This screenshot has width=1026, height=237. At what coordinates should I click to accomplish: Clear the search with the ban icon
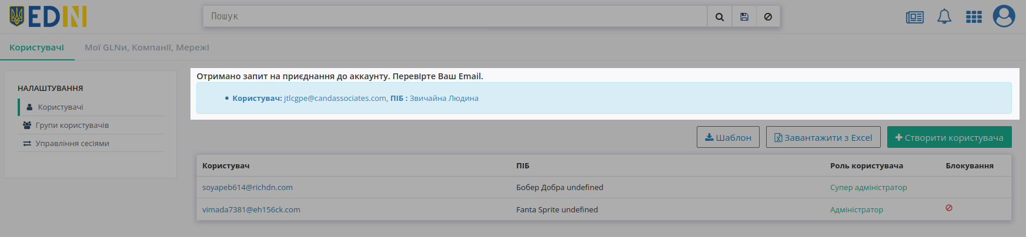click(x=768, y=17)
